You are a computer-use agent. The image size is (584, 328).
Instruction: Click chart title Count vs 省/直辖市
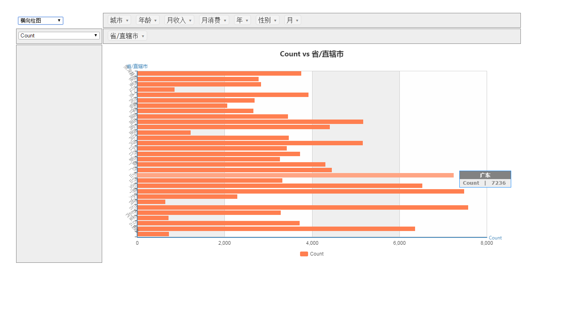(x=312, y=54)
